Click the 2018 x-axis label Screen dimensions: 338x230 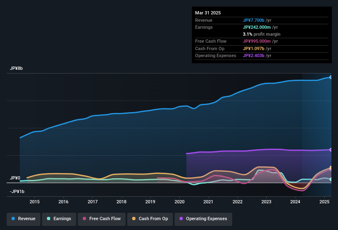121,202
